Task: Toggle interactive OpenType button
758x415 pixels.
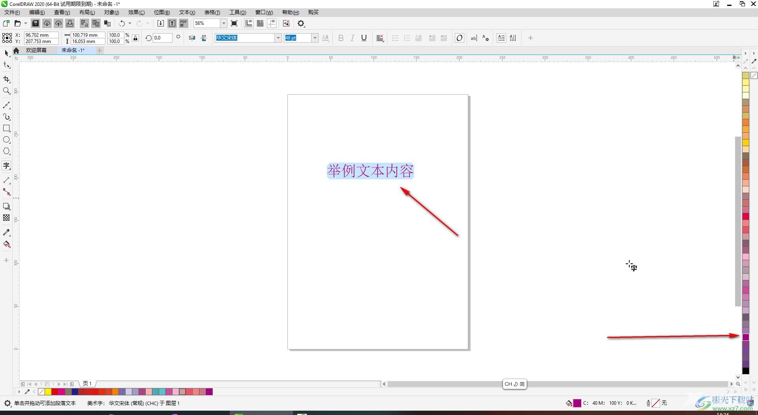Action: pos(460,38)
